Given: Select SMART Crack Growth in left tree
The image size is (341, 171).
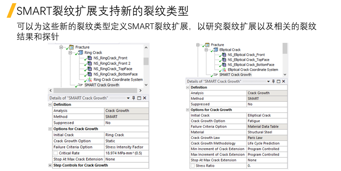Looking at the screenshot, I should (x=102, y=85).
